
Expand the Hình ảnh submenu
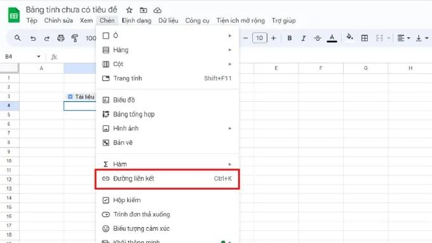click(167, 128)
